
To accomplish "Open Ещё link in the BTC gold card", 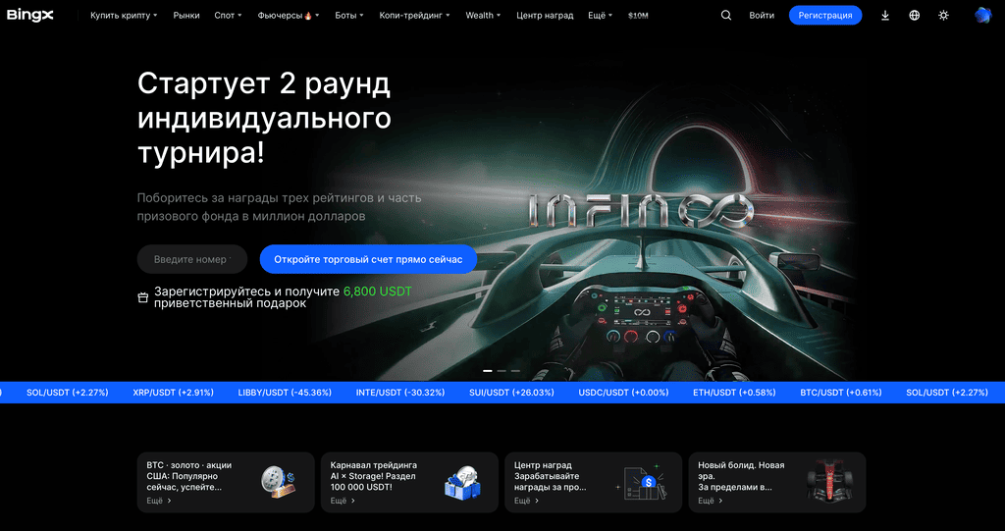I will (159, 501).
